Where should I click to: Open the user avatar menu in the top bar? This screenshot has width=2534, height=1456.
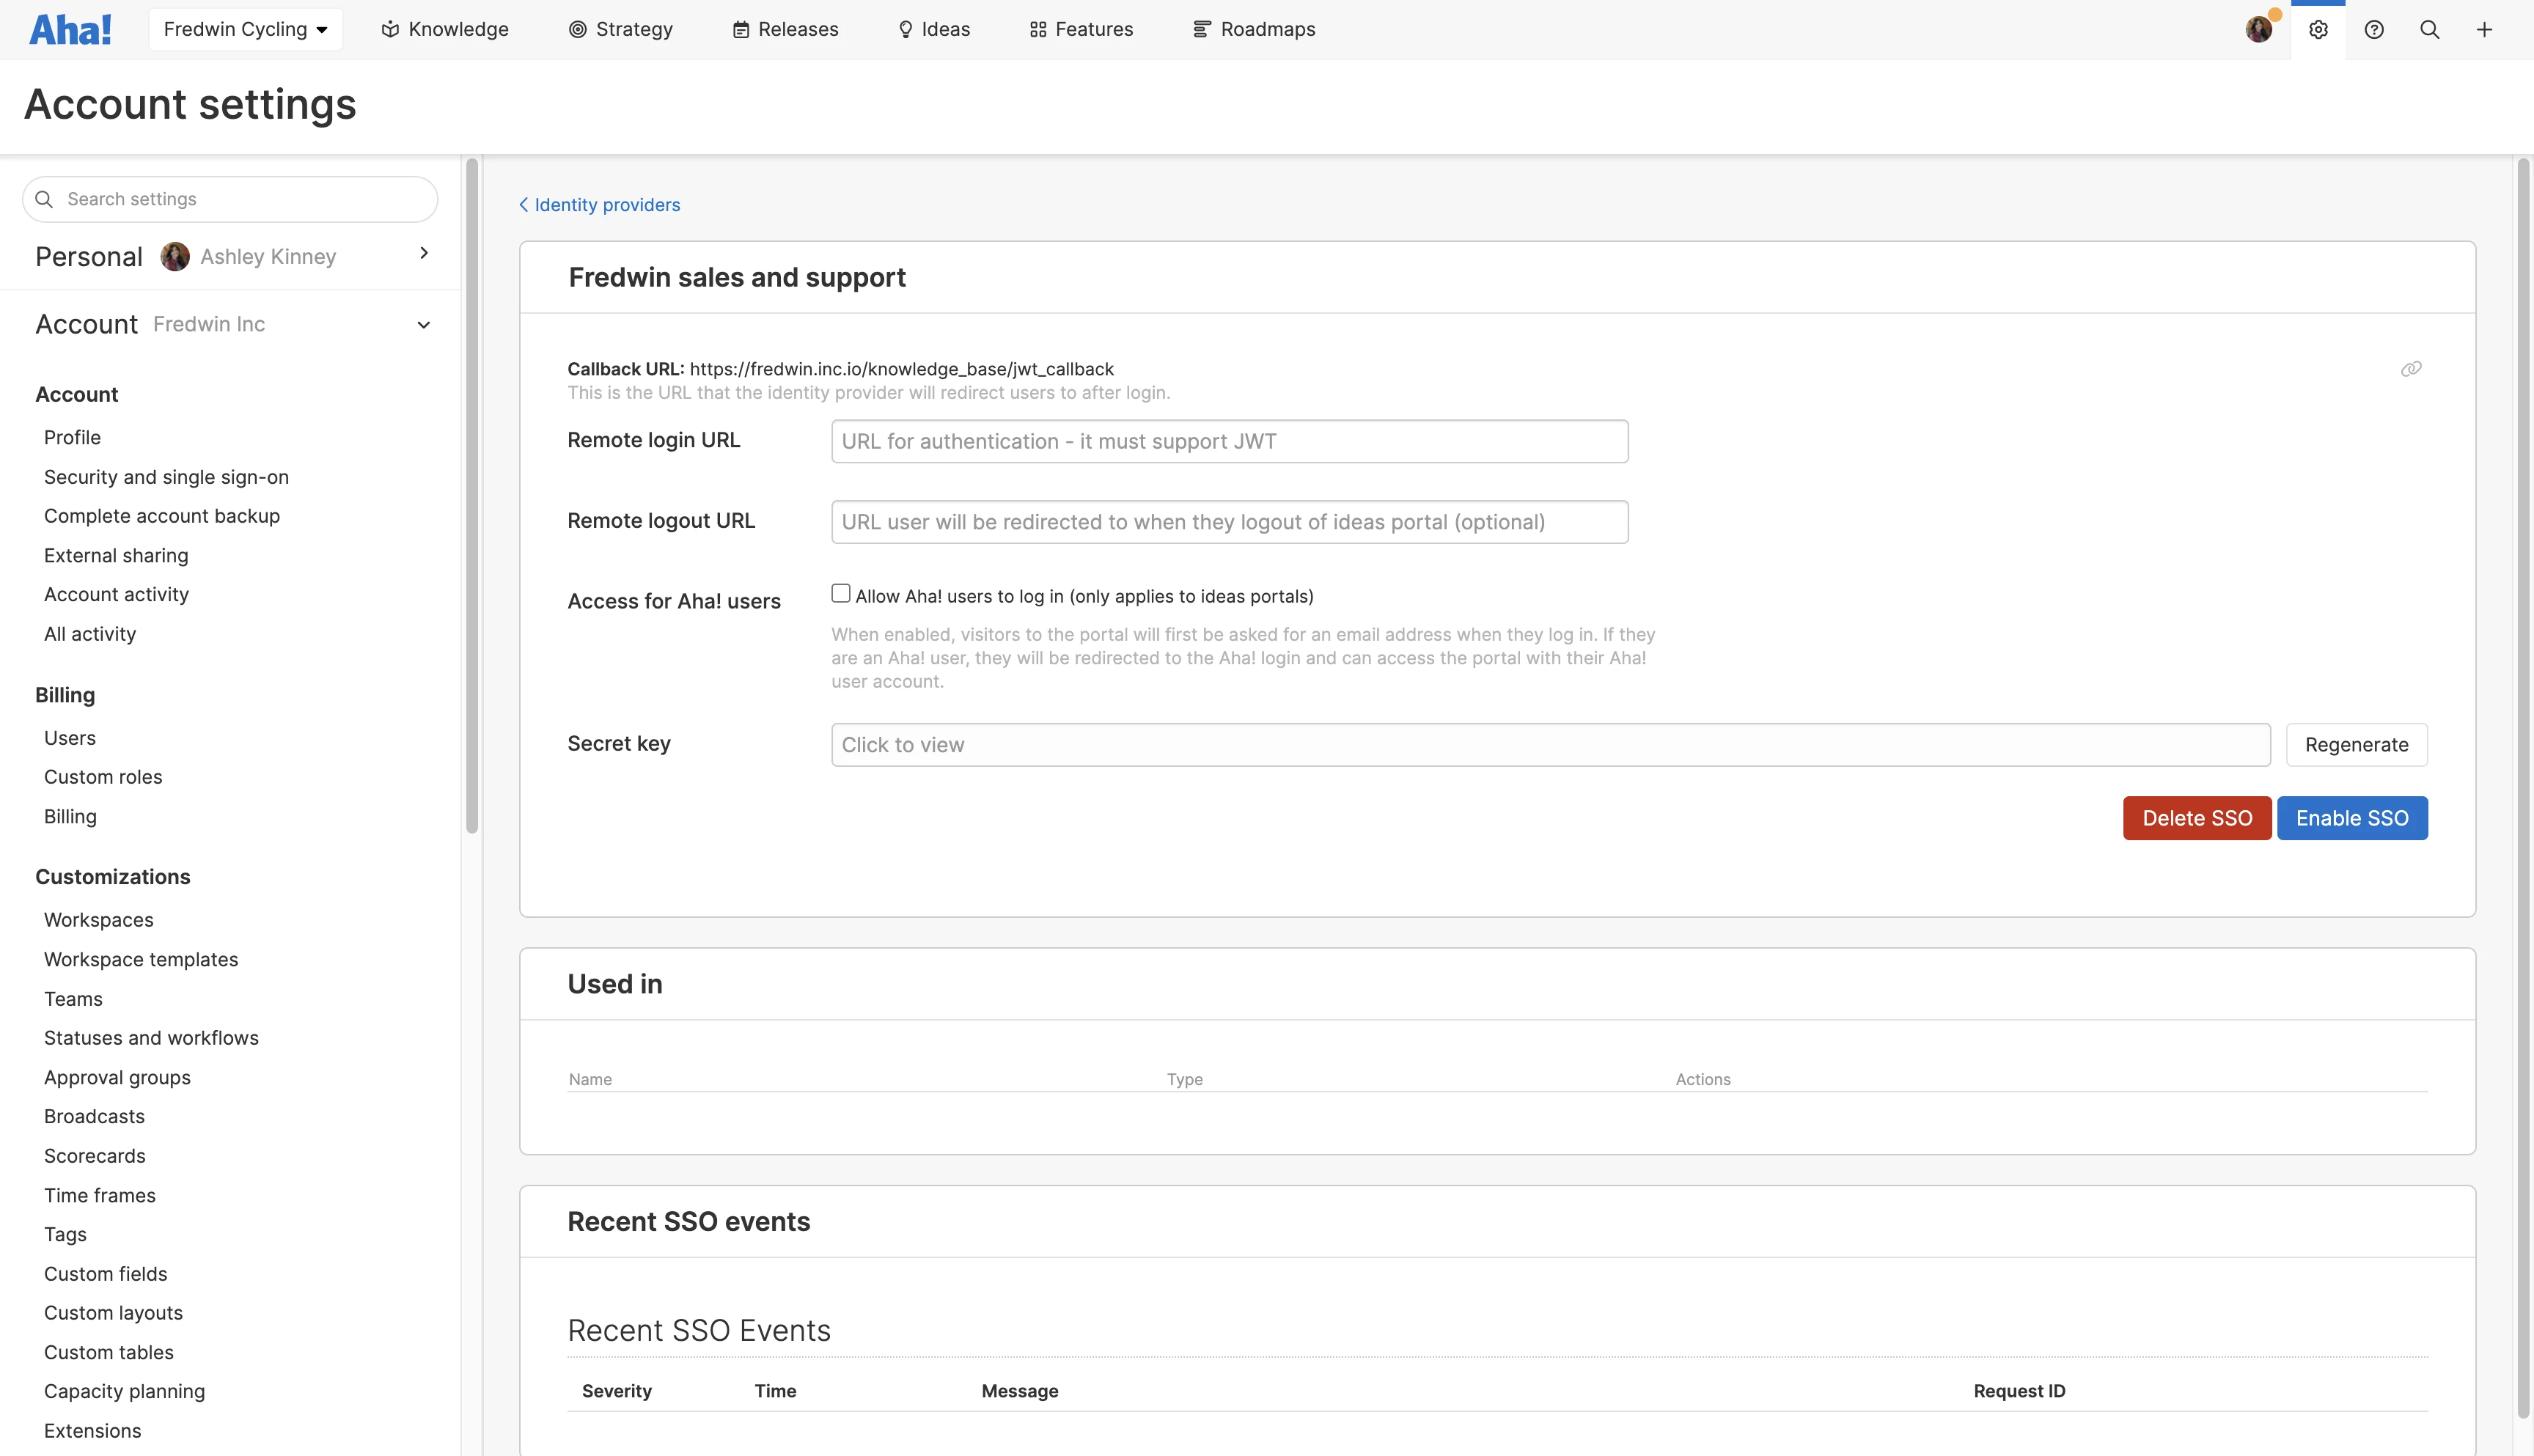pos(2258,30)
